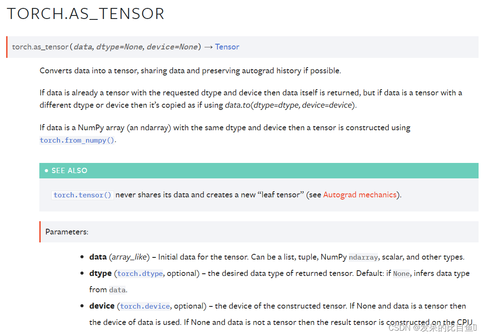Image resolution: width=483 pixels, height=336 pixels.
Task: Click the Parameters: section label
Action: [67, 232]
